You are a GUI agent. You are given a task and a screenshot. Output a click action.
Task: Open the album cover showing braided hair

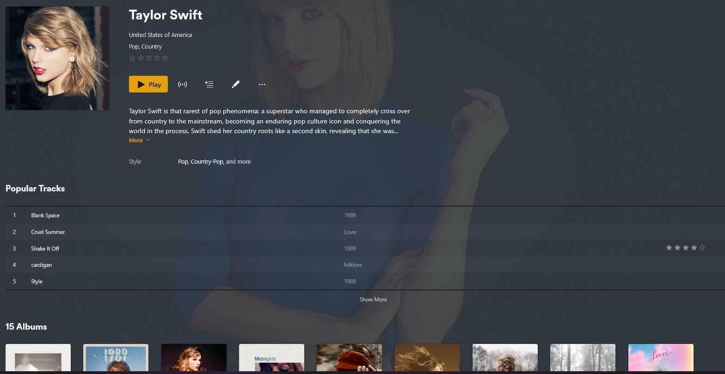click(505, 358)
